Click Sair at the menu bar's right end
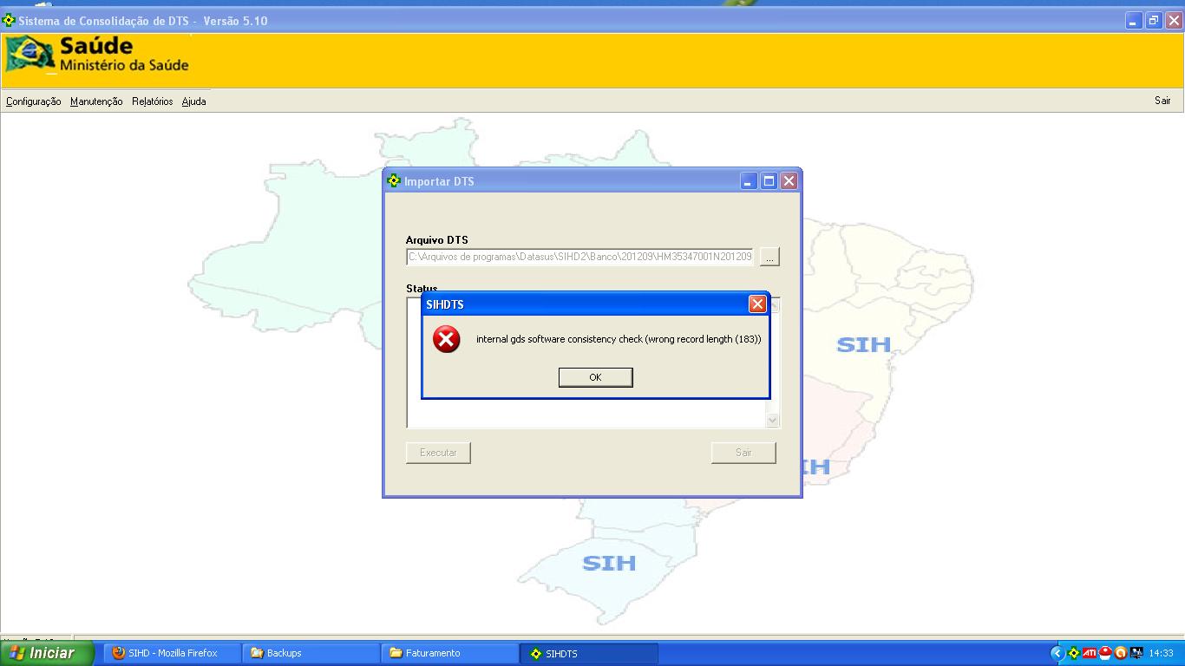Image resolution: width=1185 pixels, height=666 pixels. (x=1162, y=101)
